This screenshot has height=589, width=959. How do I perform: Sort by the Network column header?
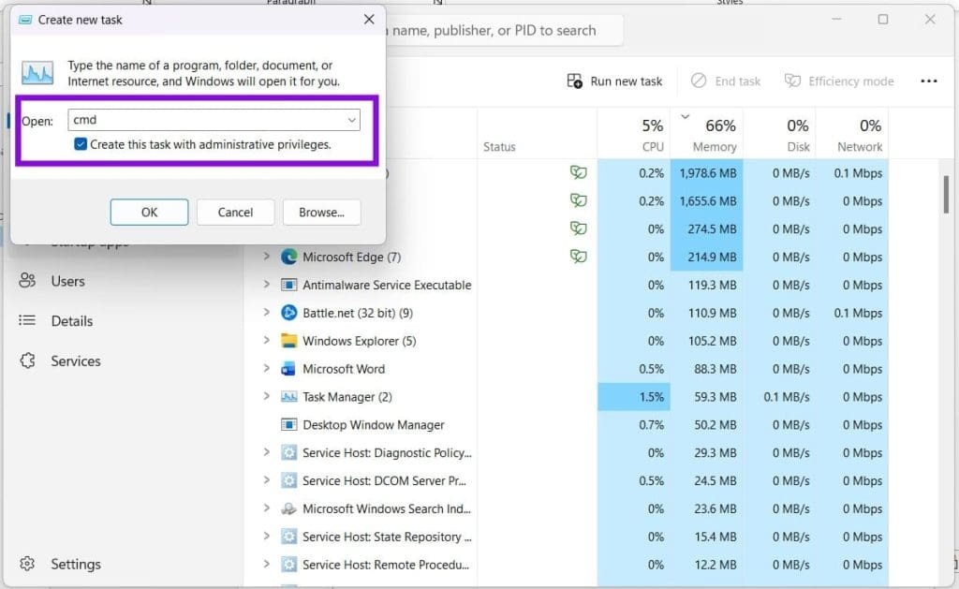click(x=852, y=133)
